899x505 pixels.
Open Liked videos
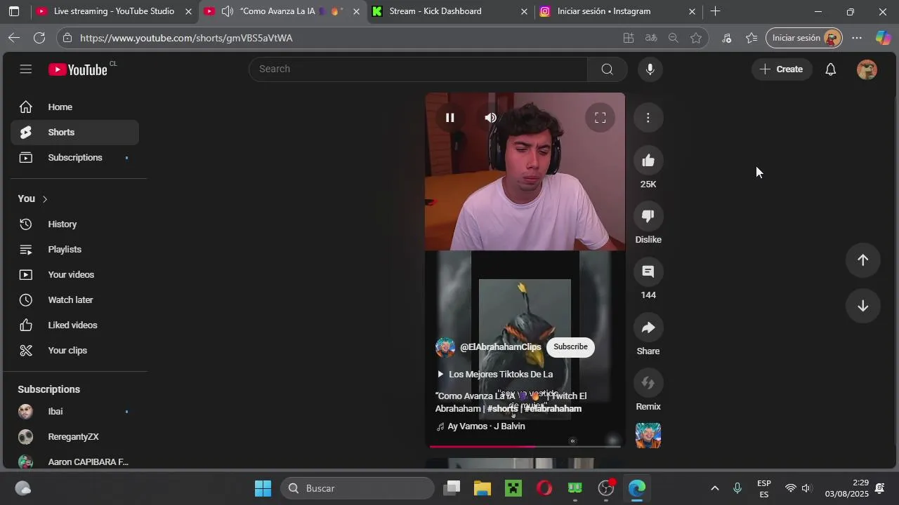click(x=74, y=325)
